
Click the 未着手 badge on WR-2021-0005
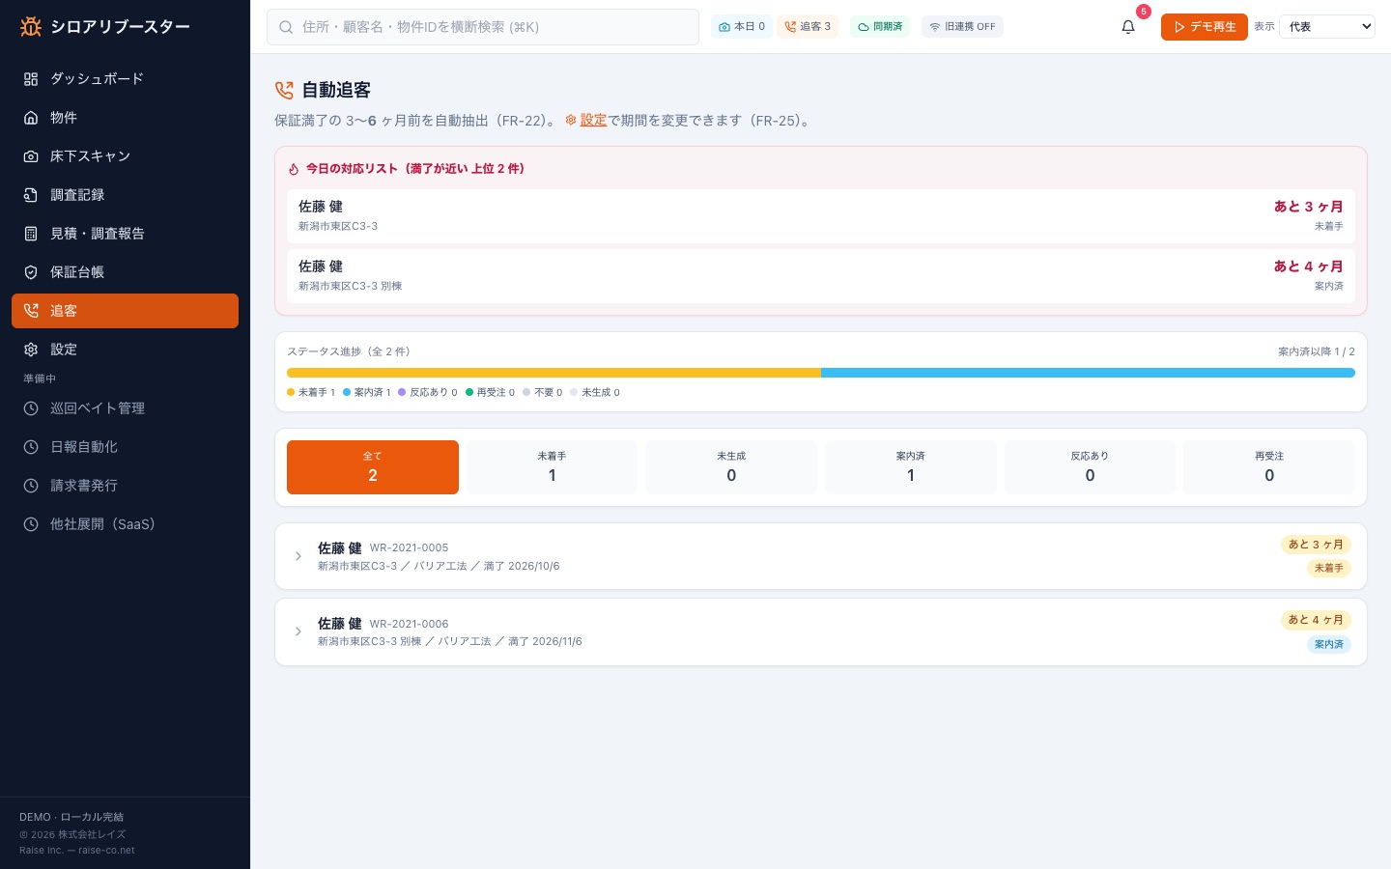[1328, 568]
